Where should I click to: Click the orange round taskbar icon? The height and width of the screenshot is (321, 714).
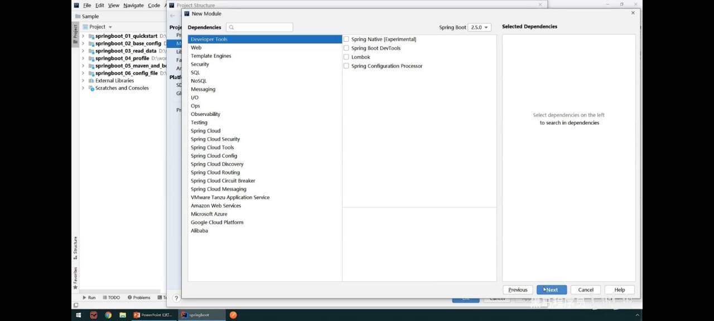[x=233, y=315]
